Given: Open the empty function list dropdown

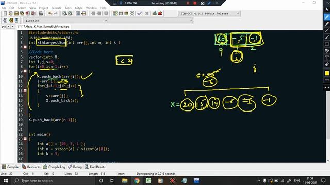Looking at the screenshot, I should [151, 21].
